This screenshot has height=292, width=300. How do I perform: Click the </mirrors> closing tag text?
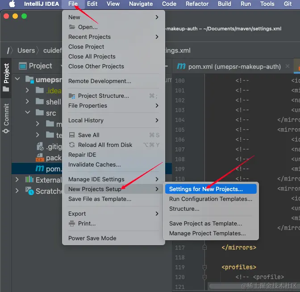[x=239, y=248]
